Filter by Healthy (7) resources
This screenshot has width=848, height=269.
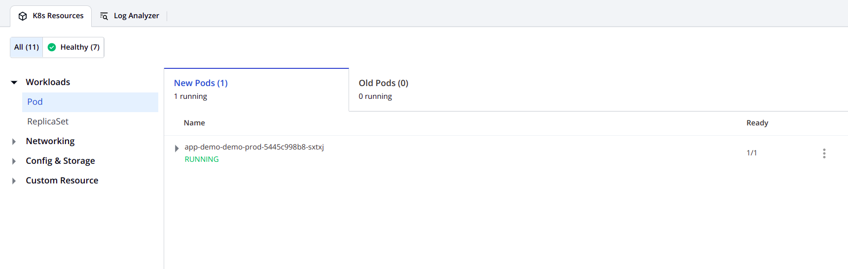pos(73,47)
